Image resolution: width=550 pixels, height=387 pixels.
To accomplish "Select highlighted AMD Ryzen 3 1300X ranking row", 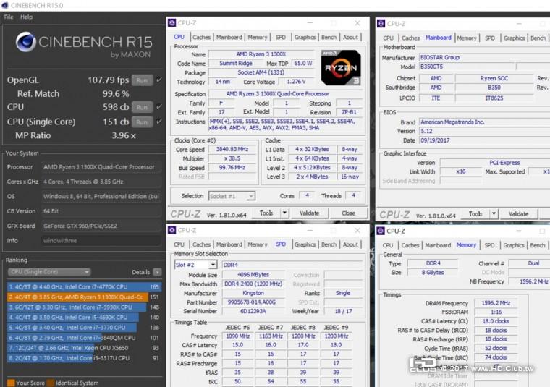I will [x=84, y=297].
